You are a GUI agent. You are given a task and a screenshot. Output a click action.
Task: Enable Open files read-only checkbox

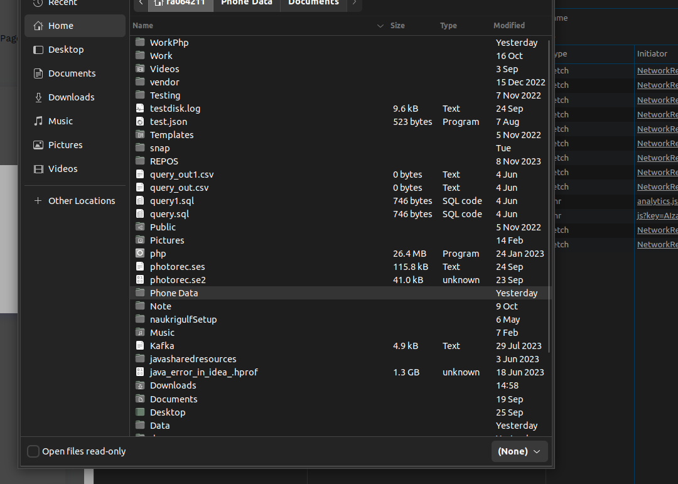(x=33, y=451)
